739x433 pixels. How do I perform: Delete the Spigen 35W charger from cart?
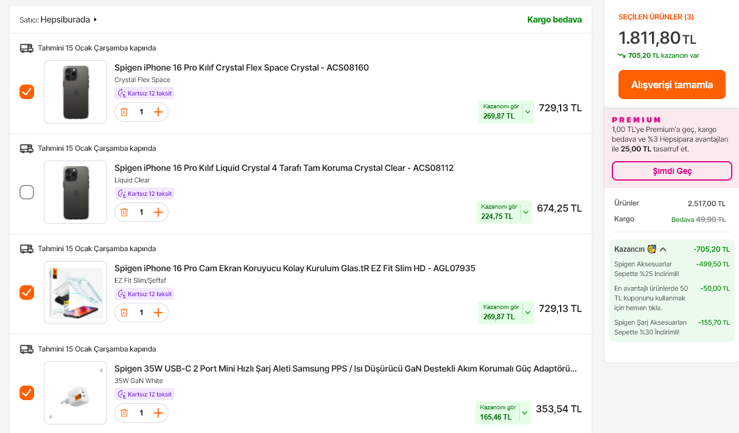(x=124, y=413)
